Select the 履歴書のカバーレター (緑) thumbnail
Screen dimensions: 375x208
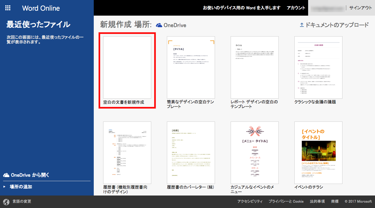pos(191,153)
